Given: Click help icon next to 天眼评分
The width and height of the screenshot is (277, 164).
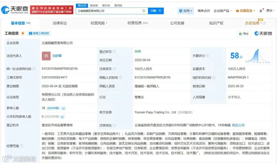Looking at the screenshot, I should tap(207, 56).
